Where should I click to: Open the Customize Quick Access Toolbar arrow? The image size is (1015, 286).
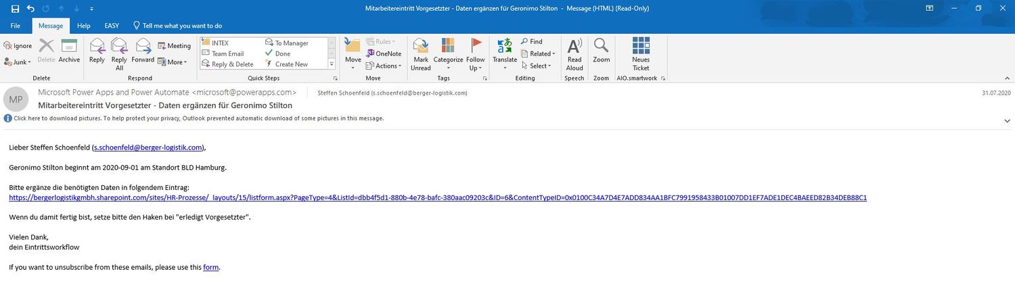[x=91, y=9]
